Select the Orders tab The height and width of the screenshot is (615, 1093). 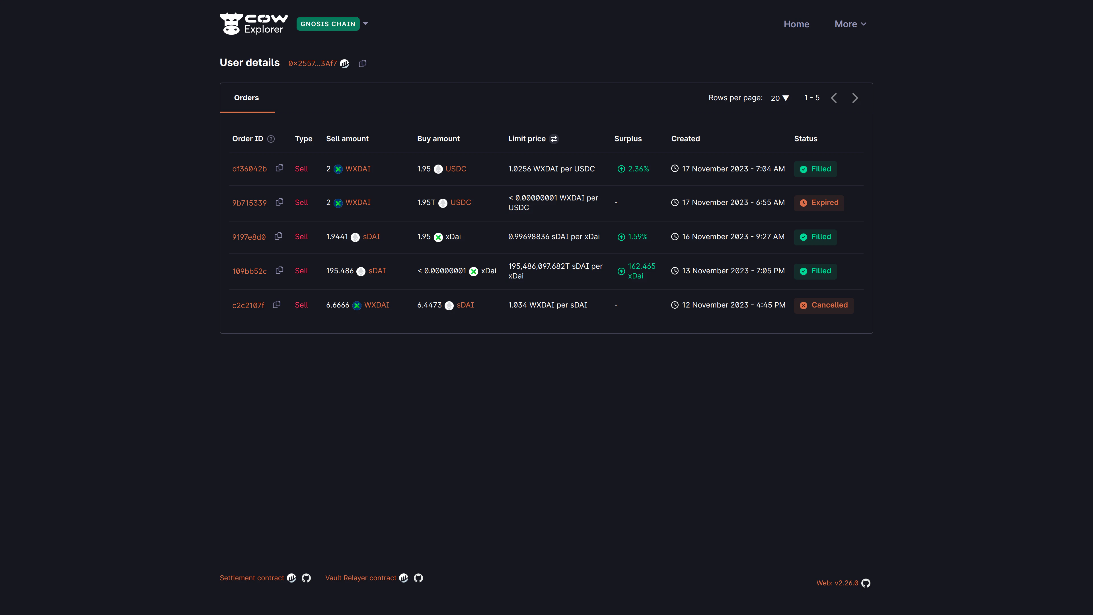pyautogui.click(x=246, y=98)
